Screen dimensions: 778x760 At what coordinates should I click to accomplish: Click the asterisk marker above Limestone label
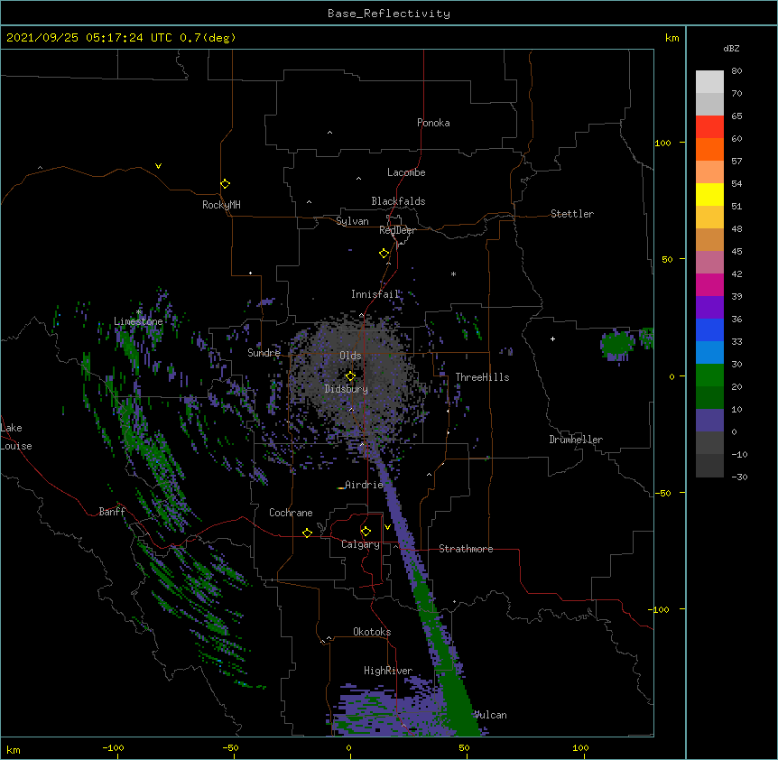tap(139, 312)
